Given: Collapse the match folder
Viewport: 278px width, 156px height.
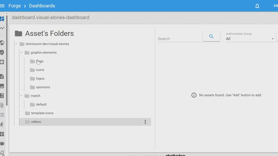Looking at the screenshot, I should (21, 96).
